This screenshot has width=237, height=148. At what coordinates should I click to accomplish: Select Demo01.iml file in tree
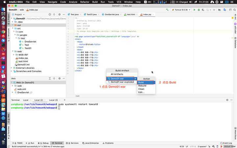[23, 65]
